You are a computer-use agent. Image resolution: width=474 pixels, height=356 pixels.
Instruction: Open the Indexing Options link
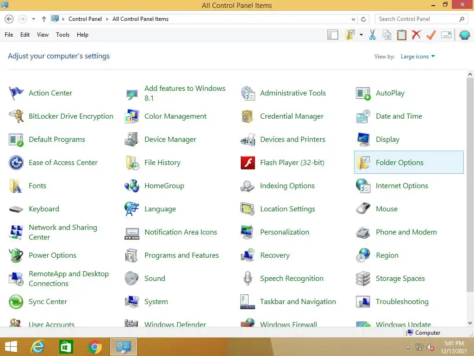point(287,186)
